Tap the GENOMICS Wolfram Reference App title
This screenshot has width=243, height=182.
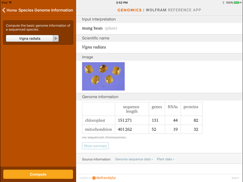point(159,10)
